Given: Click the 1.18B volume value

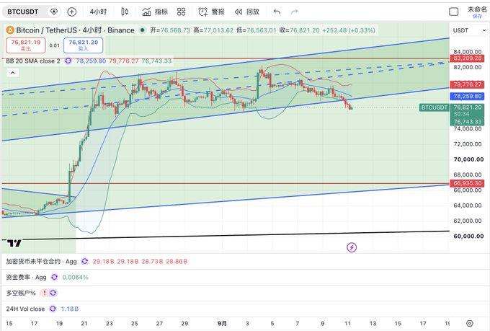Looking at the screenshot, I should (x=70, y=309).
